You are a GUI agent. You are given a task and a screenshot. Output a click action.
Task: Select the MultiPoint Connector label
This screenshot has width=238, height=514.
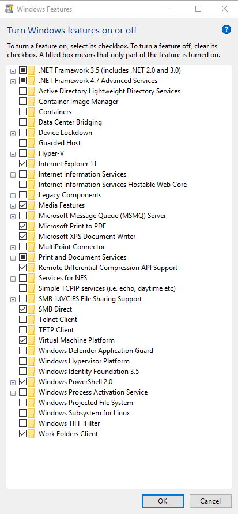[x=71, y=247]
